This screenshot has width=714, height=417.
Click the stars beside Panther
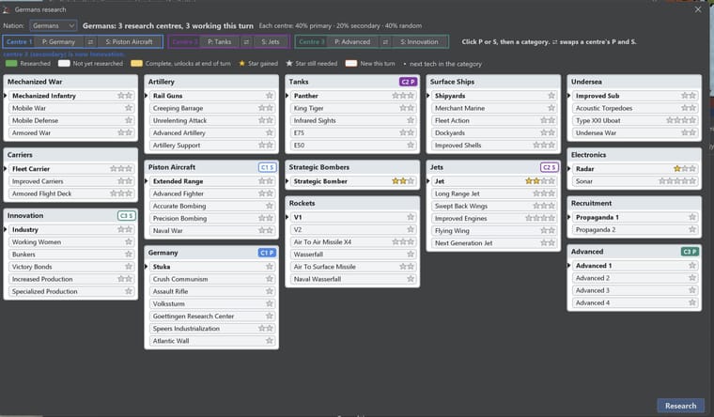coord(403,96)
